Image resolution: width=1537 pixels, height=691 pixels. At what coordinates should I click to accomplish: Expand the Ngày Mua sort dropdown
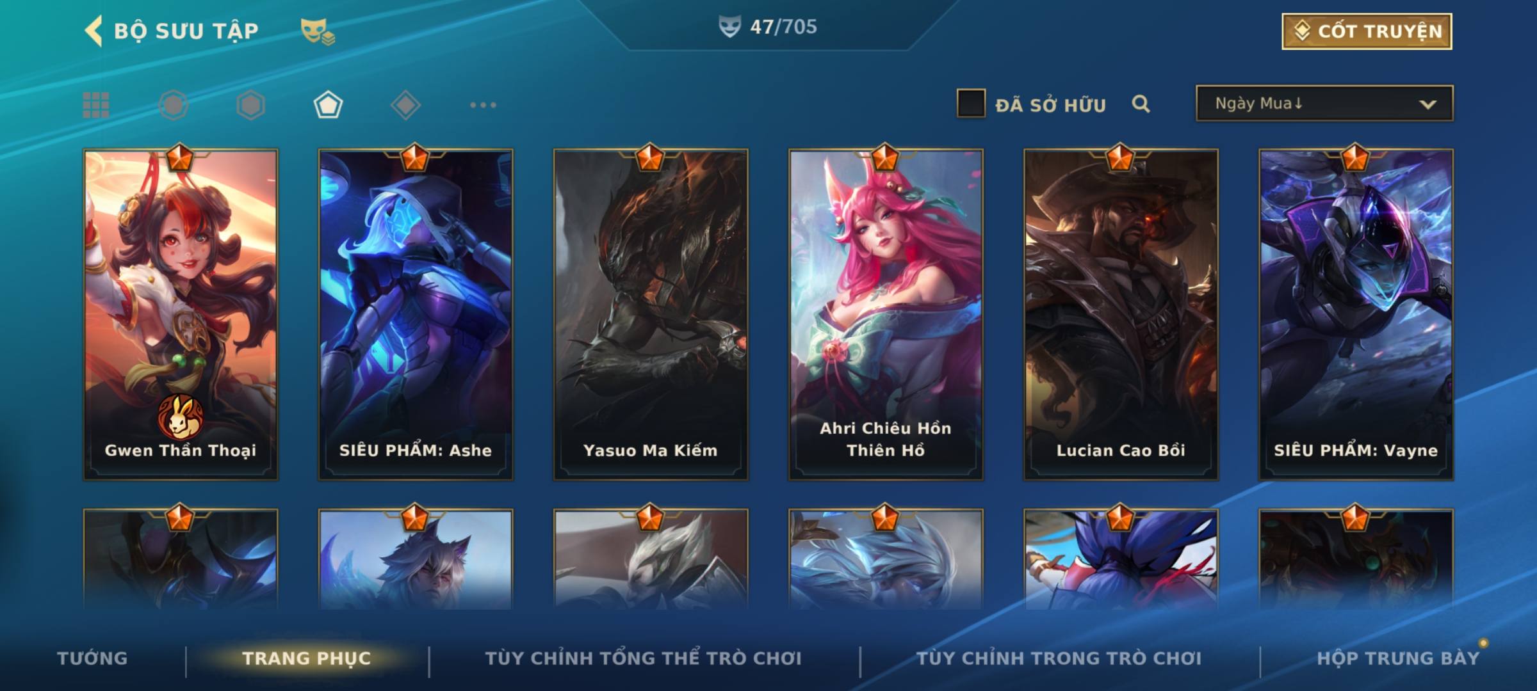pos(1324,103)
